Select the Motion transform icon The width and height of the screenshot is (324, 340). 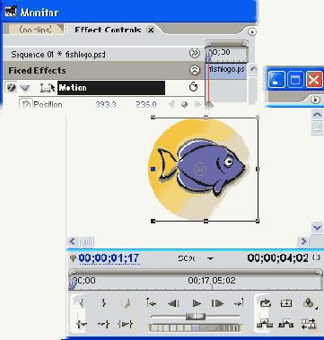(x=48, y=88)
